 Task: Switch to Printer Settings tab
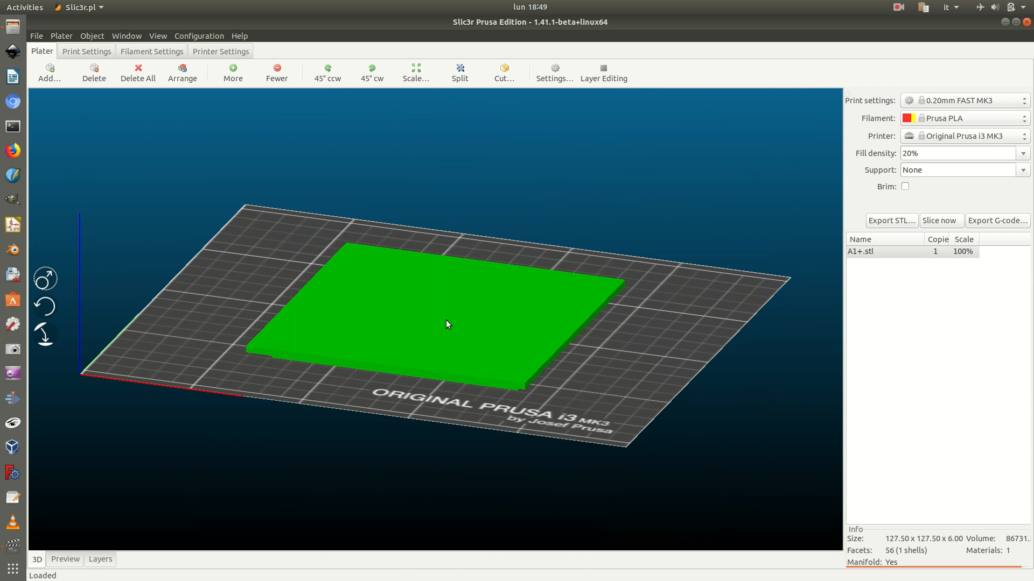click(x=221, y=52)
